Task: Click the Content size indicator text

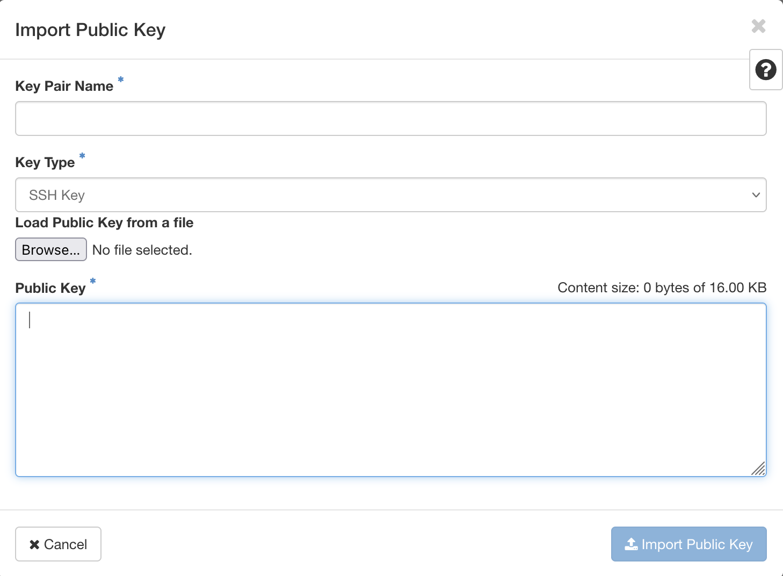Action: point(662,287)
